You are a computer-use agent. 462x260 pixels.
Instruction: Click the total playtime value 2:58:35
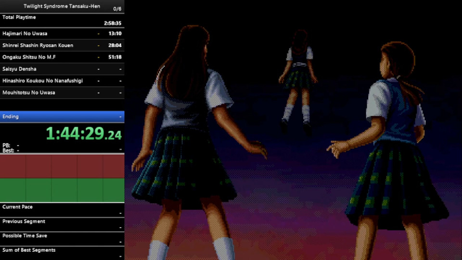[x=113, y=23]
